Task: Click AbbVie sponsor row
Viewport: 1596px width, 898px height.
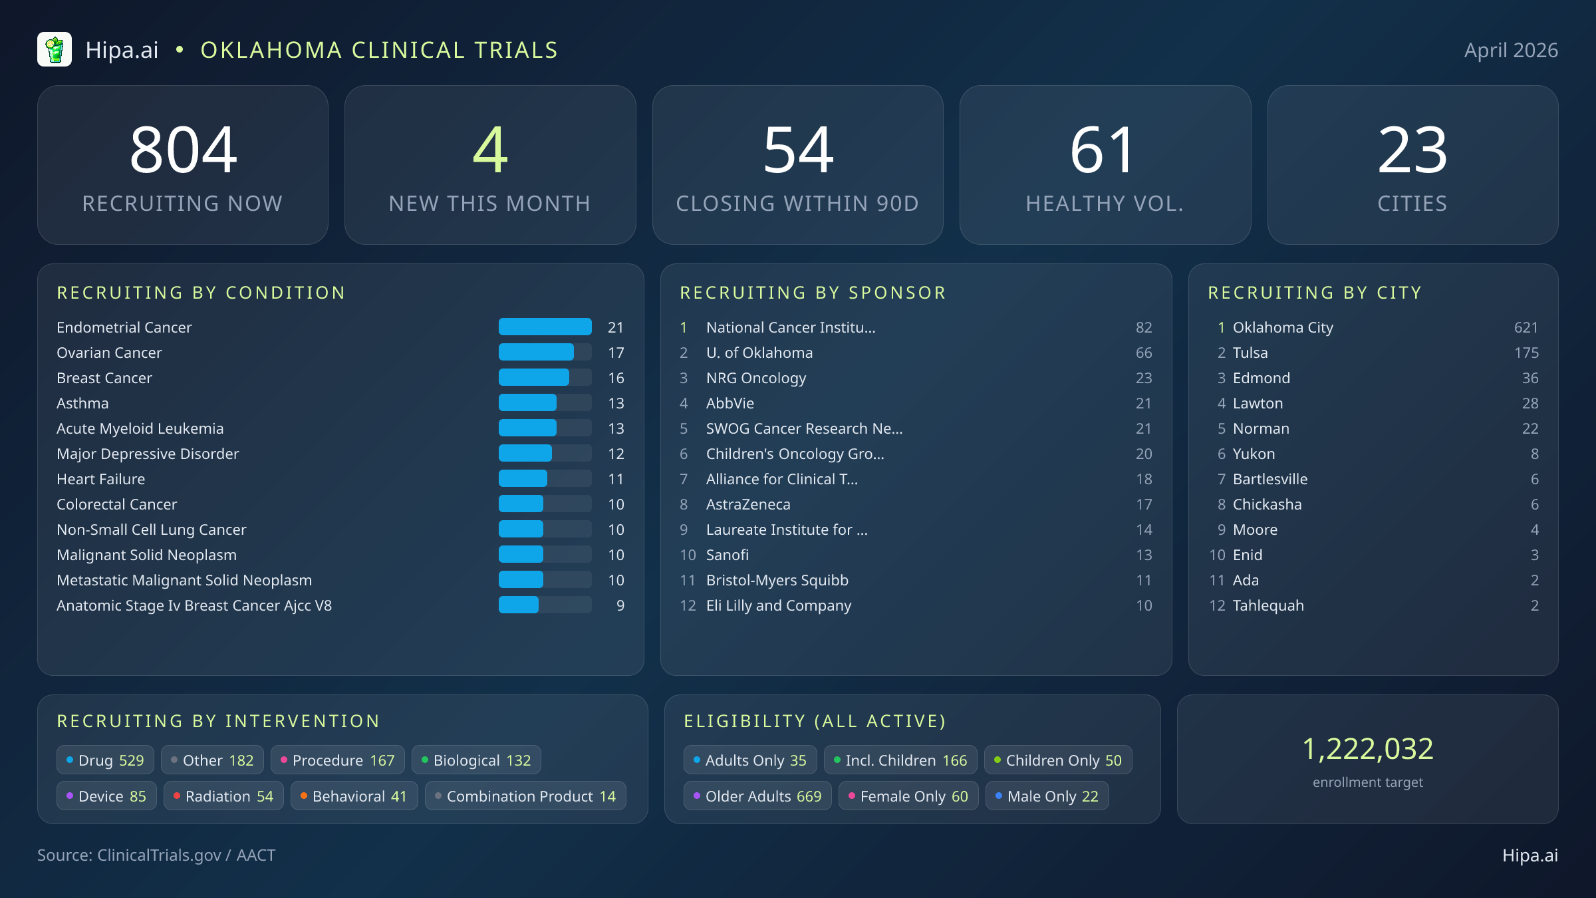Action: tap(916, 403)
